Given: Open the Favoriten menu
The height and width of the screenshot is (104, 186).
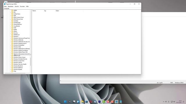Looking at the screenshot, I should [22, 6].
